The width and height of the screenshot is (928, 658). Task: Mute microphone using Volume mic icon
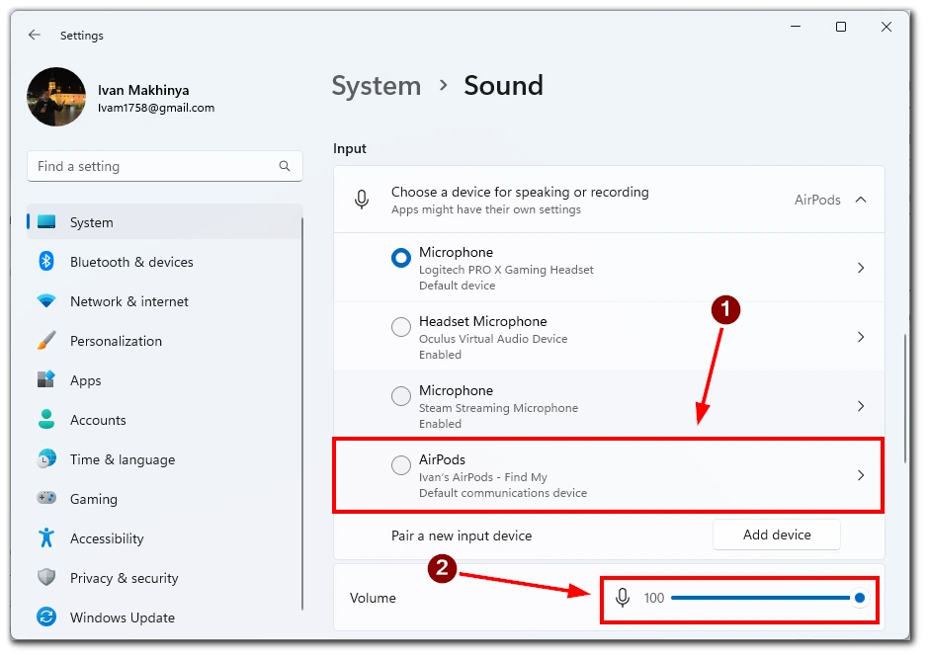[622, 598]
